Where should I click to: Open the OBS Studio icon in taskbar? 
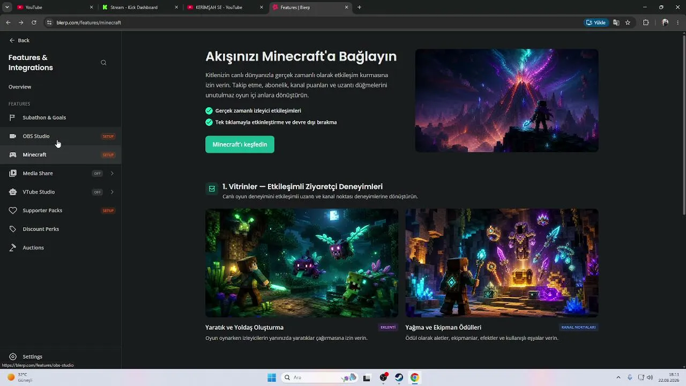pos(384,377)
